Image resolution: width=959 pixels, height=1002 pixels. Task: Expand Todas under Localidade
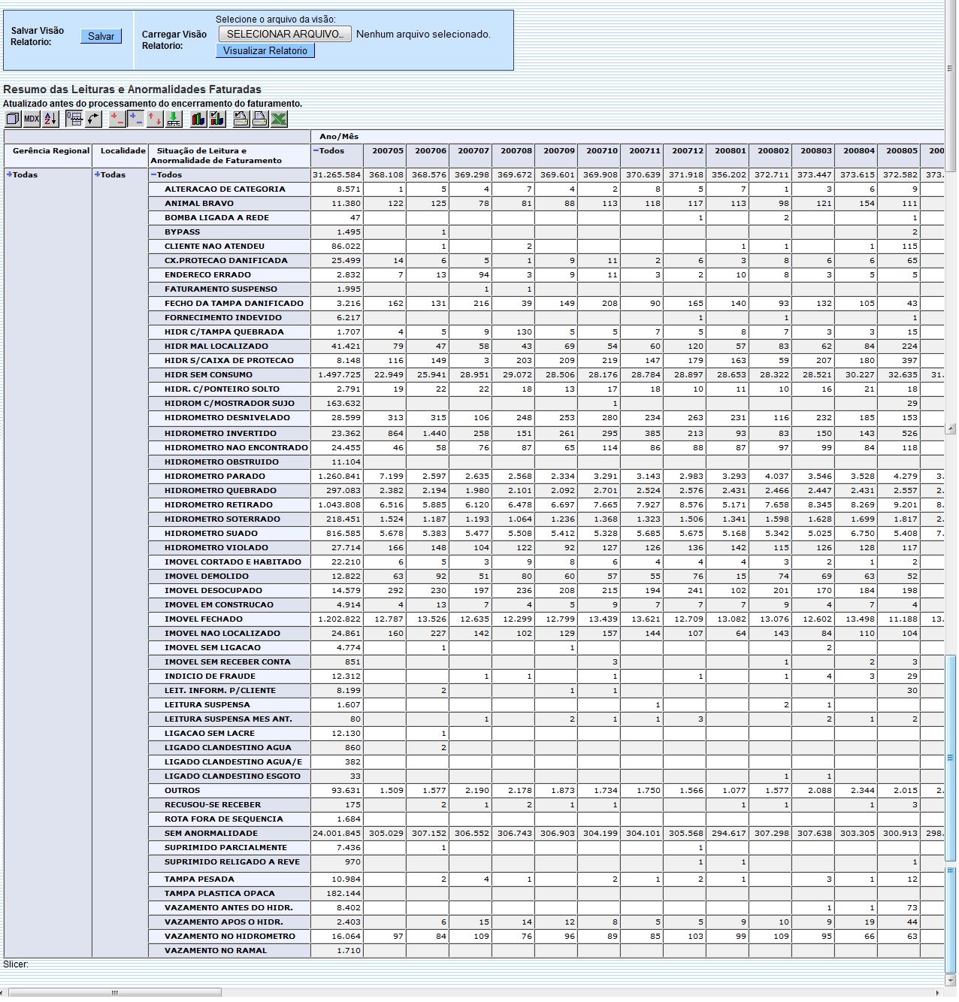97,174
